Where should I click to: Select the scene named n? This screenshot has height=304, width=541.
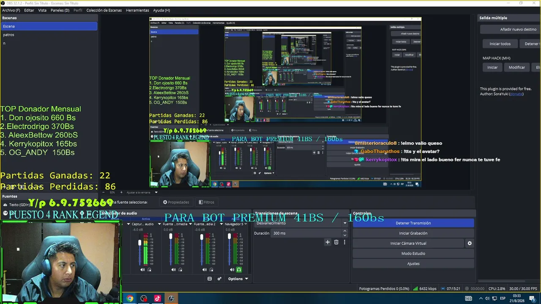point(49,43)
